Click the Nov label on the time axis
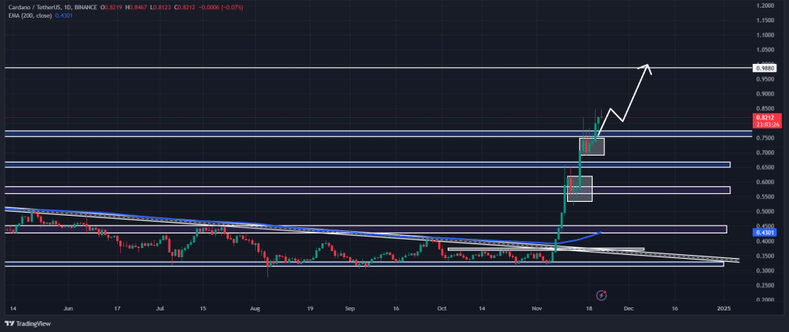Viewport: 789px width, 332px height. coord(537,308)
